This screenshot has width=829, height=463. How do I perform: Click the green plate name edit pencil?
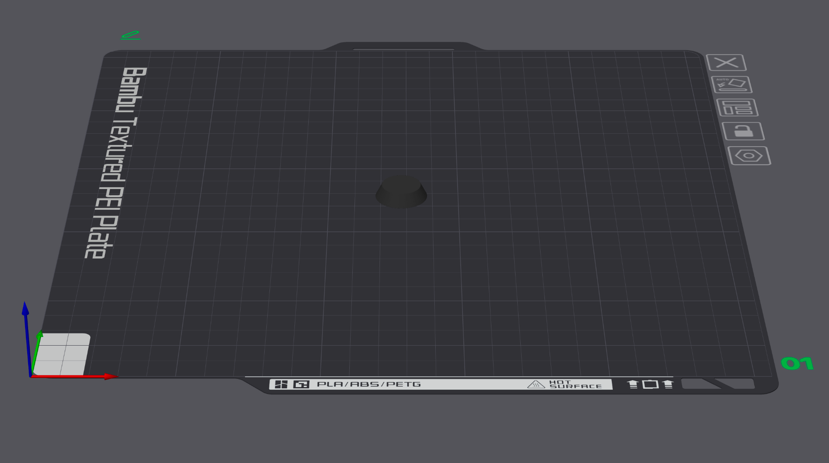(130, 35)
